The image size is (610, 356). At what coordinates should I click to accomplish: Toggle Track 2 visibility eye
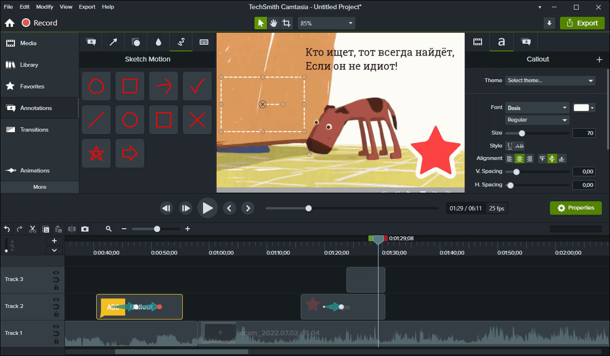[56, 300]
